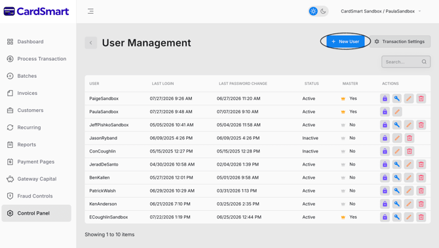Lock the PaigeSandbox user account
Screen dimensions: 439x248
click(385, 98)
